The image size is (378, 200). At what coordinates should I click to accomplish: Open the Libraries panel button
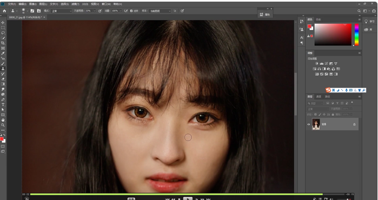coord(369,29)
